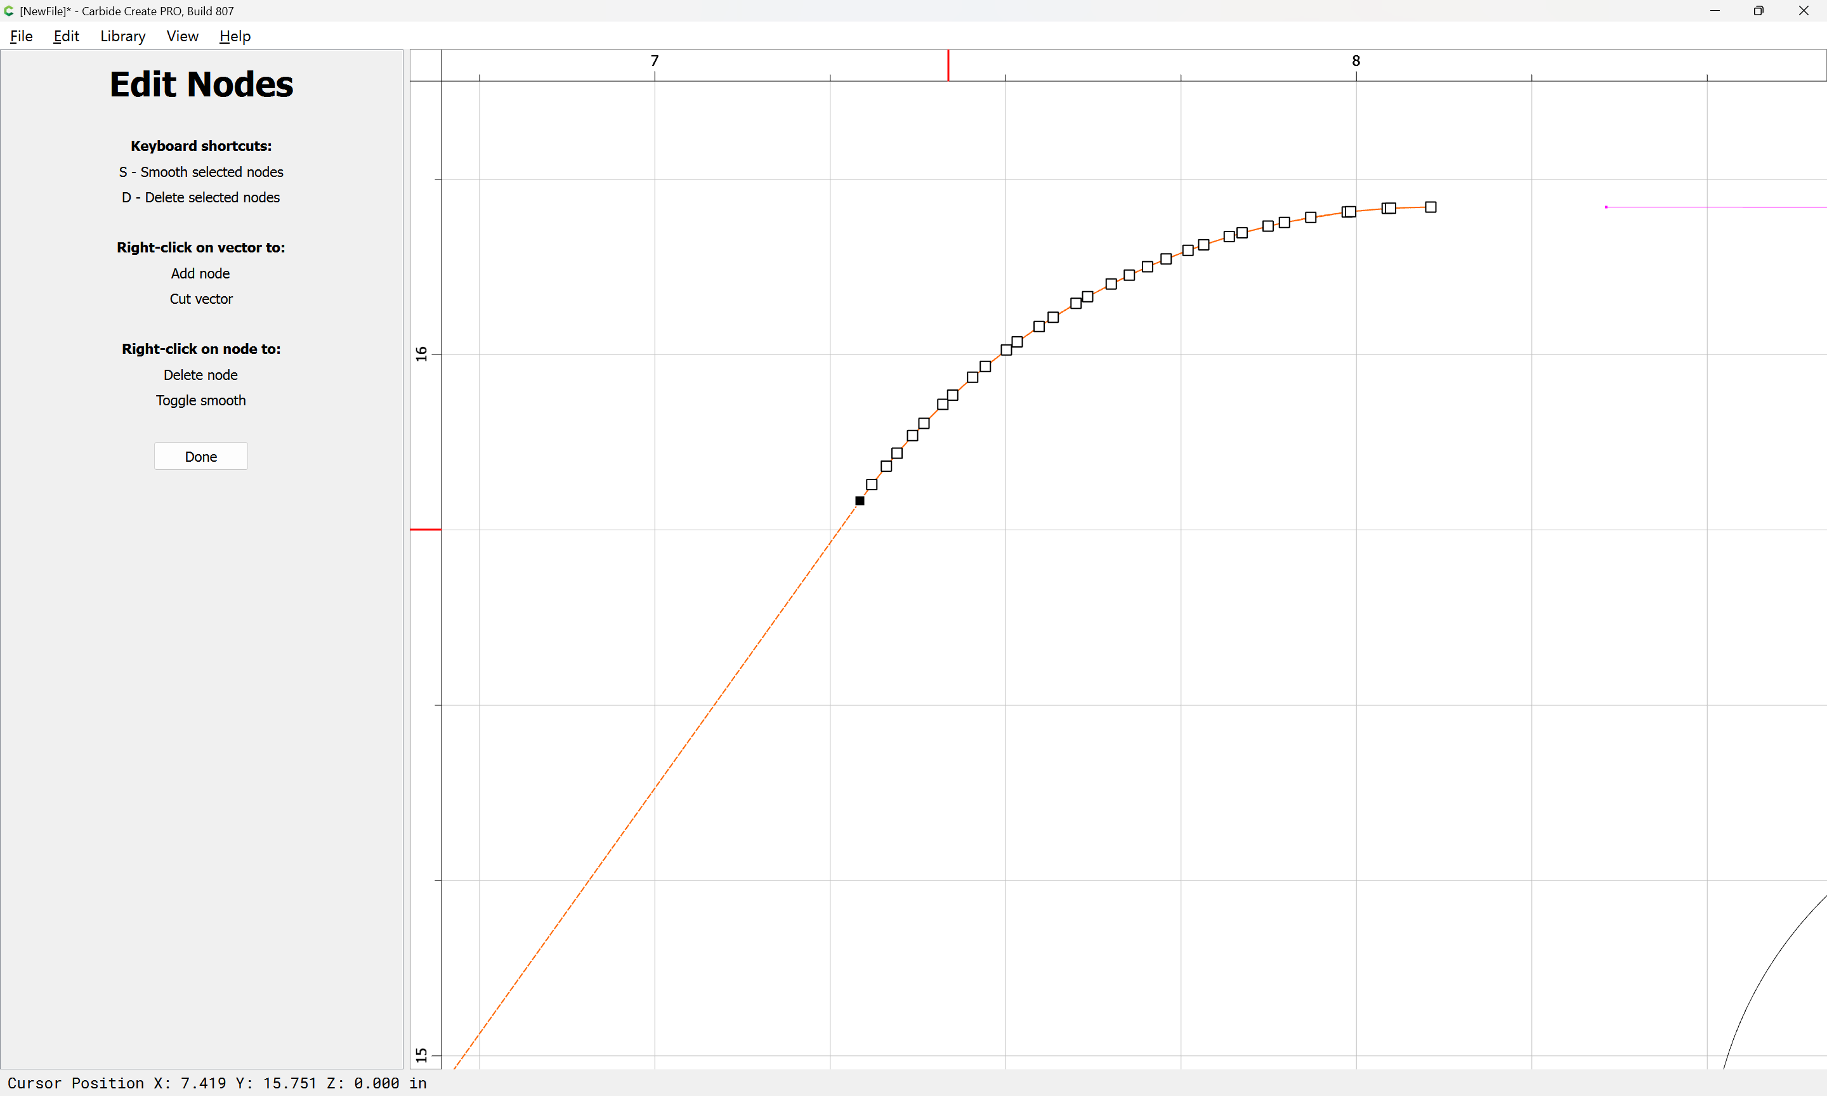The height and width of the screenshot is (1096, 1827).
Task: Open the Help menu
Action: click(x=235, y=36)
